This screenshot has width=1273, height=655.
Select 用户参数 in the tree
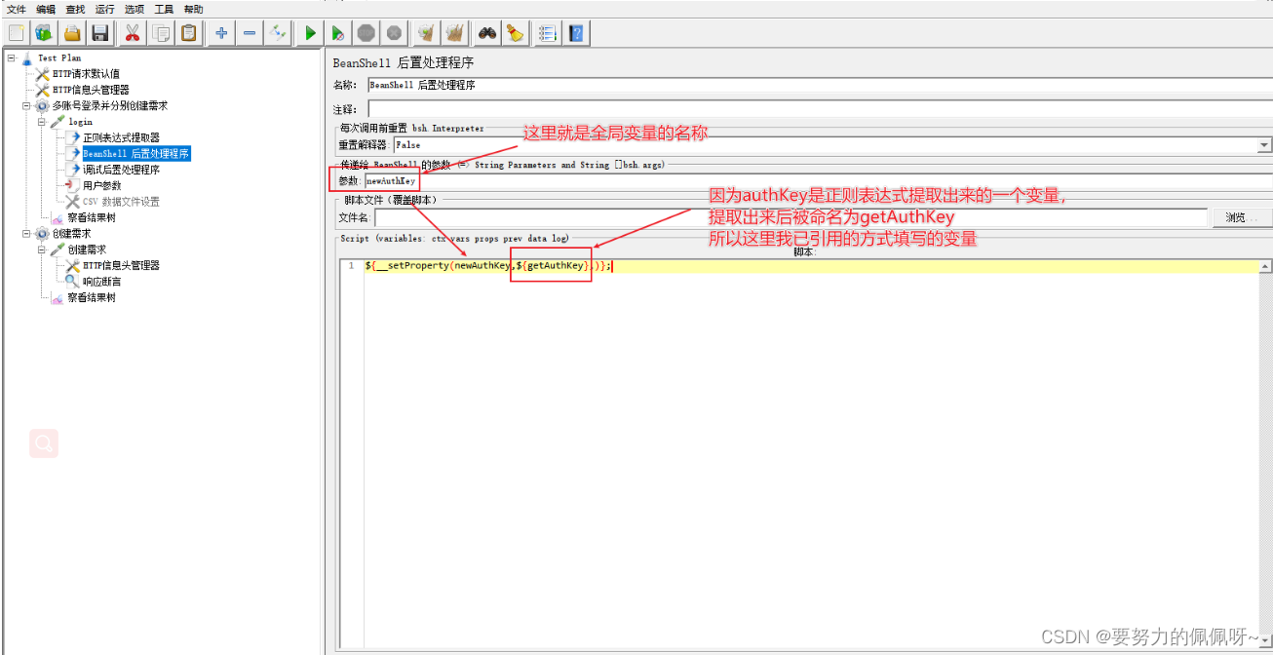(102, 185)
